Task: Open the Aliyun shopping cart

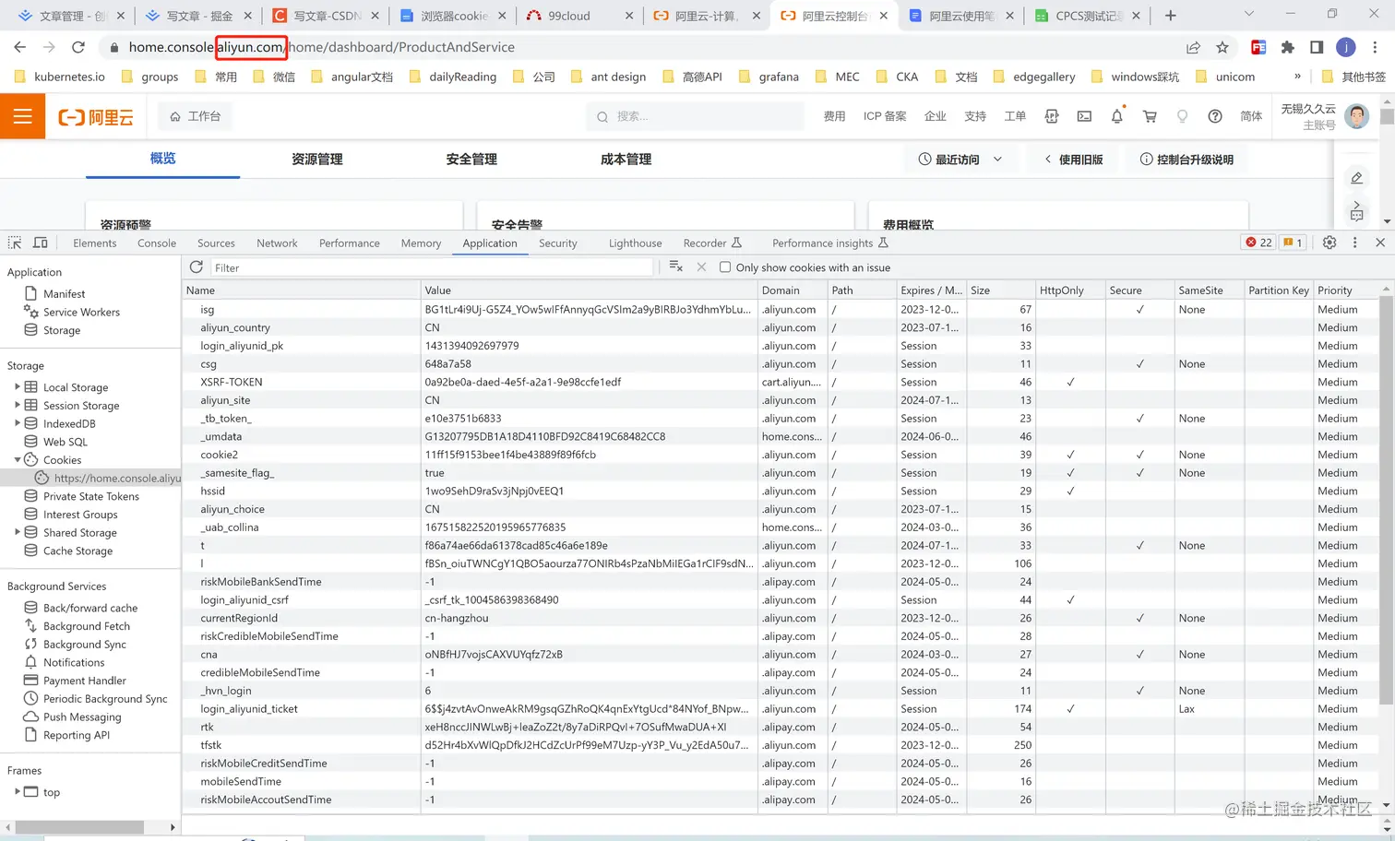Action: click(x=1150, y=116)
